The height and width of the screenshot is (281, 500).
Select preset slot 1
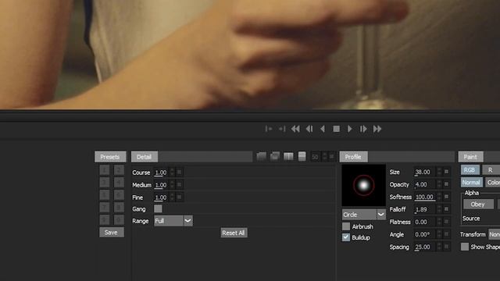pyautogui.click(x=104, y=170)
